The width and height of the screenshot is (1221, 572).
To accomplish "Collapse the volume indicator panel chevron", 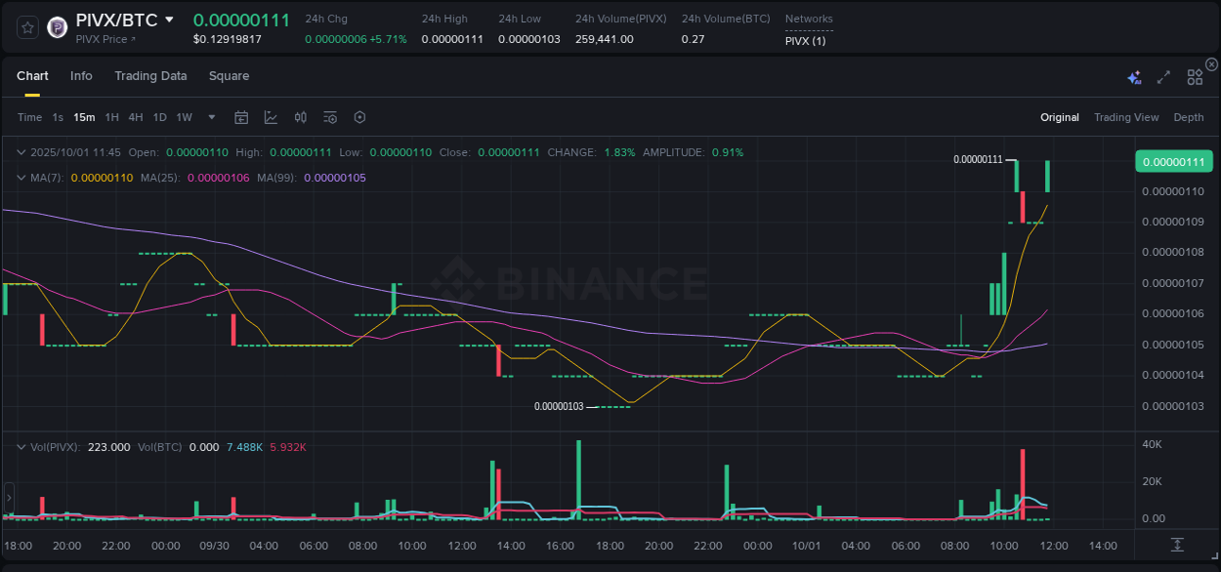I will click(x=21, y=446).
